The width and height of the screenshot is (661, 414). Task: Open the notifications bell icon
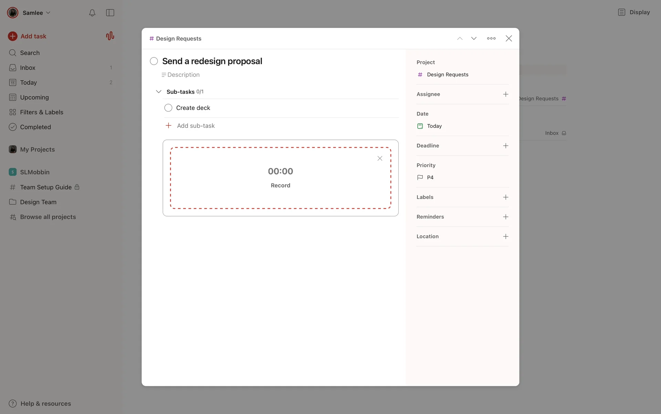(x=92, y=13)
